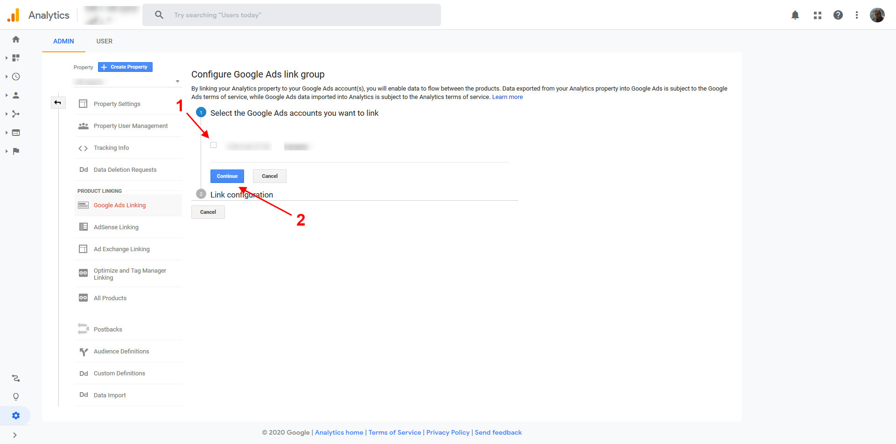Click the blurred account selector in header

[112, 15]
